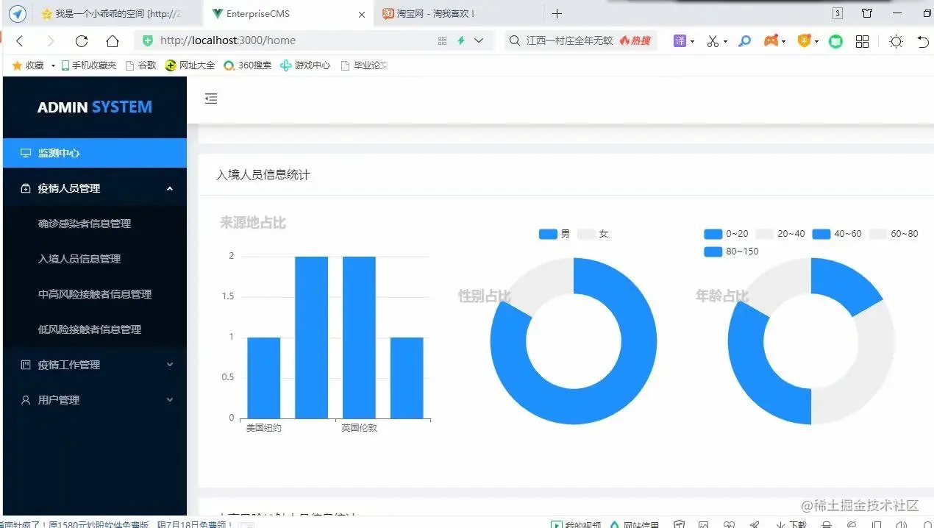The width and height of the screenshot is (934, 528).
Task: Open the skin (shirt) icon in title bar
Action: click(x=867, y=13)
